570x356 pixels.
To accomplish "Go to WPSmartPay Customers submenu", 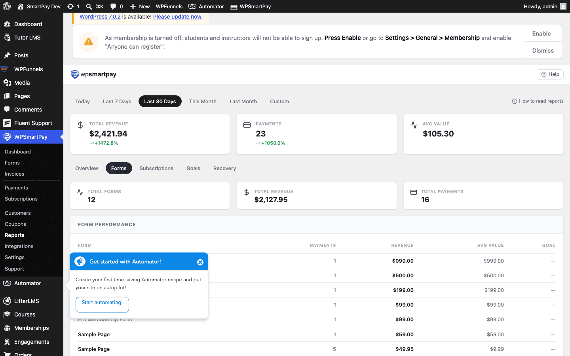I will (18, 213).
